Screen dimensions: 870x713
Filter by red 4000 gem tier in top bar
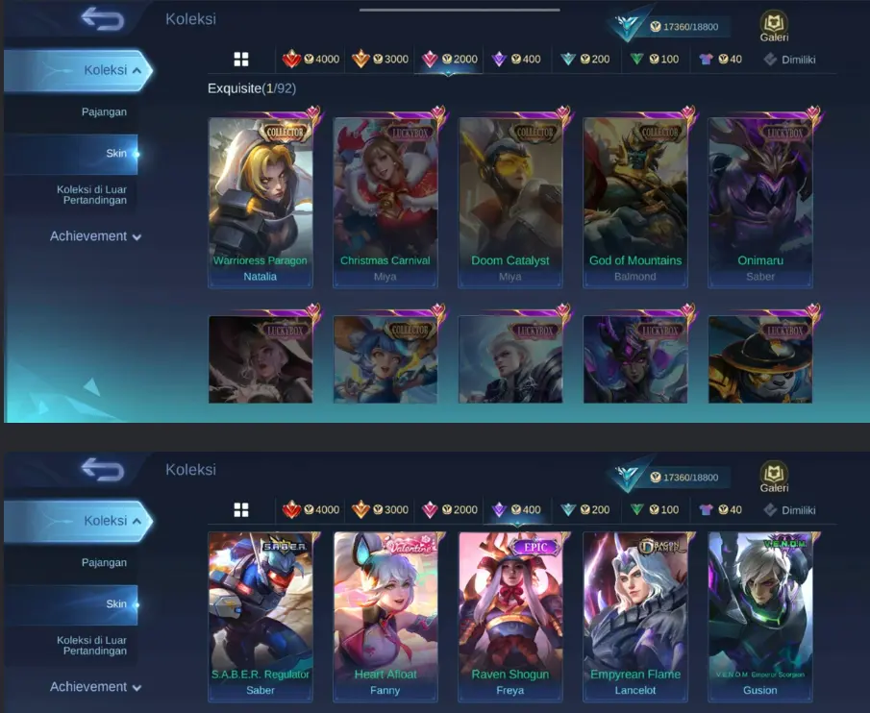(311, 59)
